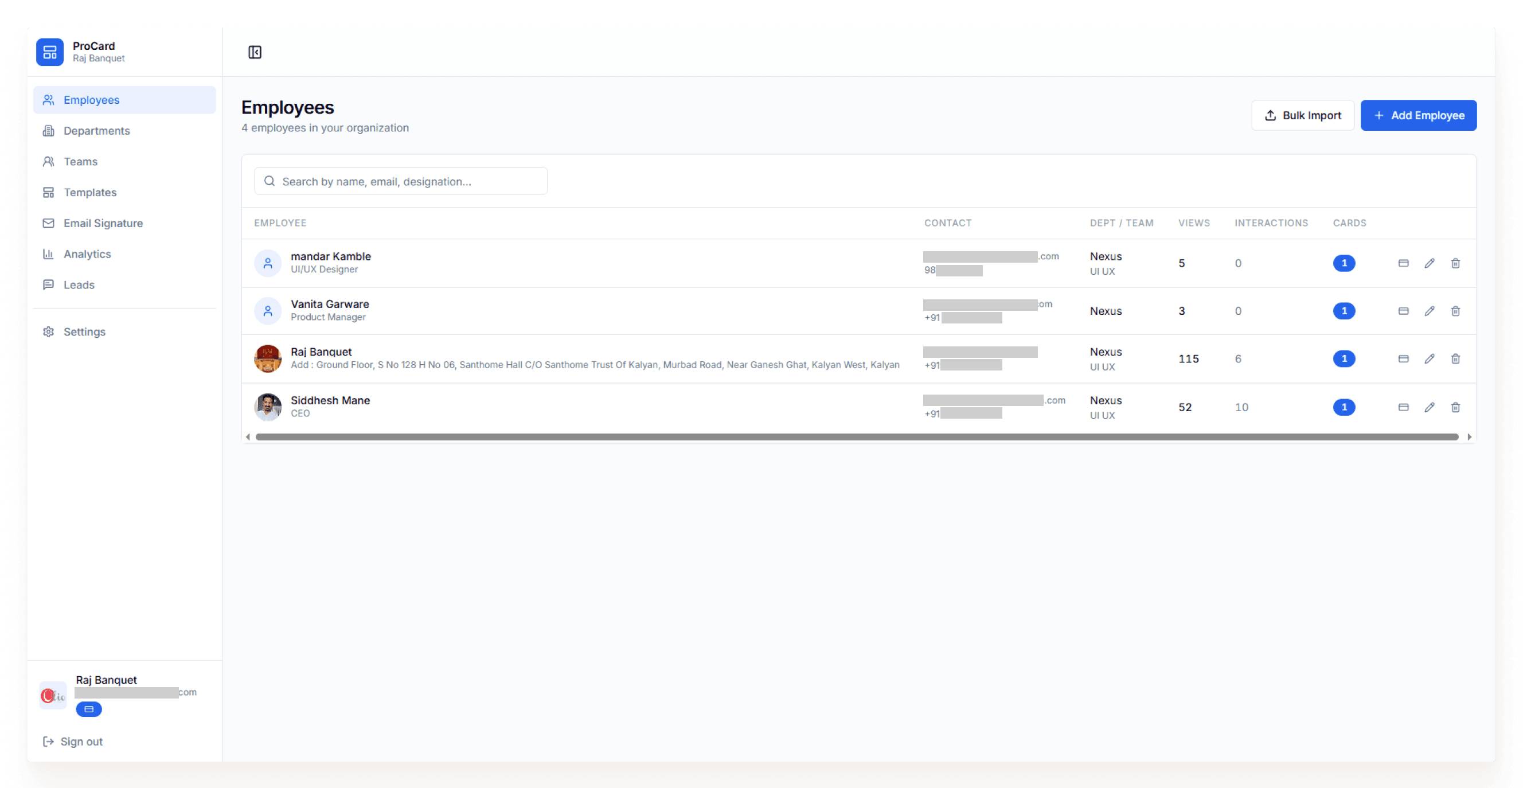Delete Siddhesh Mane using the trash icon
Image resolution: width=1523 pixels, height=788 pixels.
pos(1455,407)
